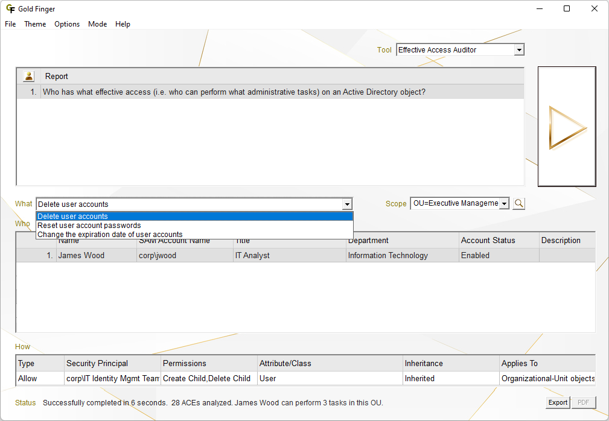Screen dimensions: 609x421
Task: Click the Export button
Action: pyautogui.click(x=557, y=402)
